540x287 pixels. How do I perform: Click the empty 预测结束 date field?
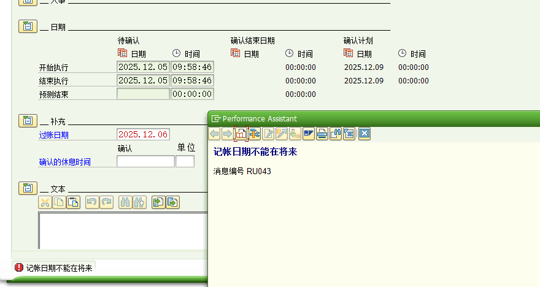pyautogui.click(x=142, y=94)
